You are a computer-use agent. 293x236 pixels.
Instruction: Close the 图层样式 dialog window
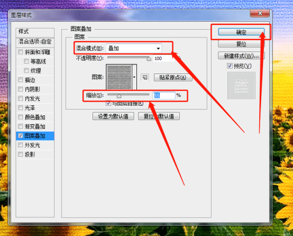point(260,13)
